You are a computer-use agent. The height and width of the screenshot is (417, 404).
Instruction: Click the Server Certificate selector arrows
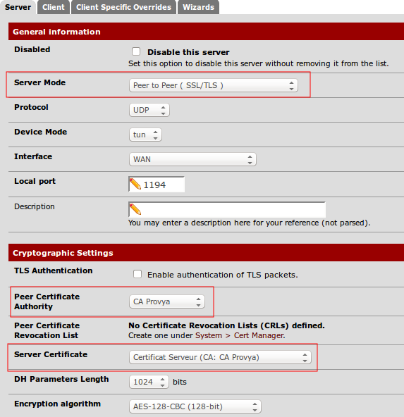coord(305,357)
